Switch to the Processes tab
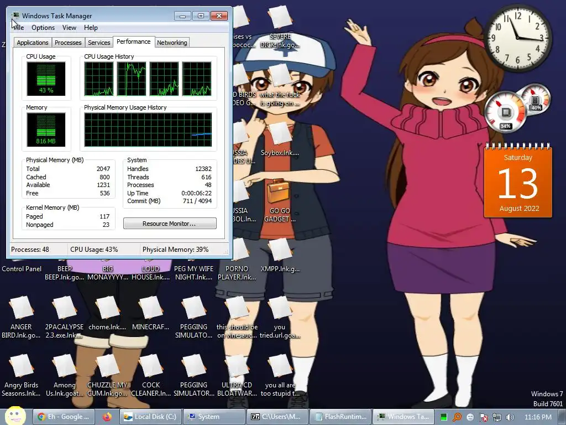The image size is (566, 425). coord(68,43)
